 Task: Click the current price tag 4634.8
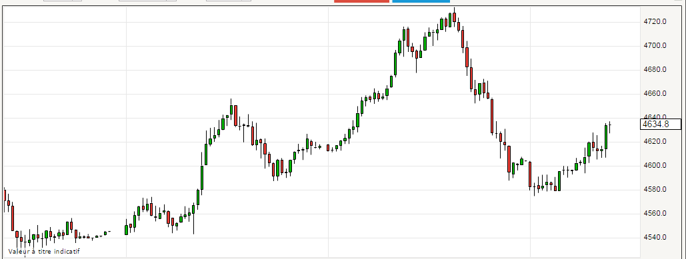(660, 125)
